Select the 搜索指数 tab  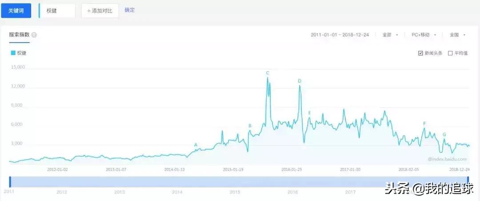[x=19, y=35]
